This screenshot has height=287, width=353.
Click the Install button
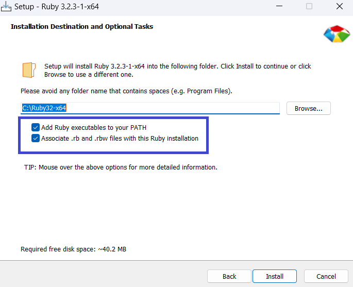(275, 276)
